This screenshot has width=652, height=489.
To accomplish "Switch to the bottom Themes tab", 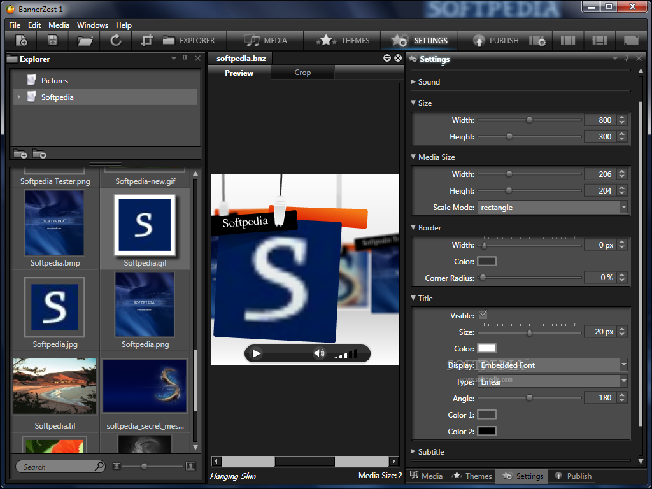I will (472, 476).
